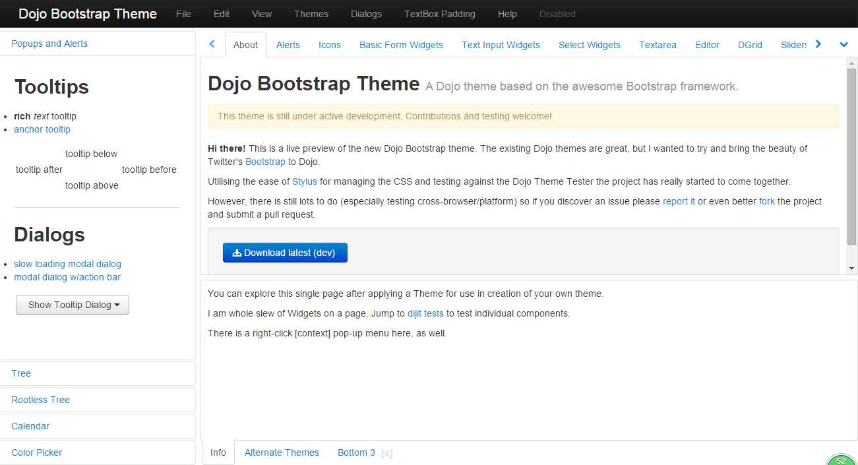This screenshot has height=465, width=858.
Task: Click the green 52 badge icon
Action: tap(841, 460)
